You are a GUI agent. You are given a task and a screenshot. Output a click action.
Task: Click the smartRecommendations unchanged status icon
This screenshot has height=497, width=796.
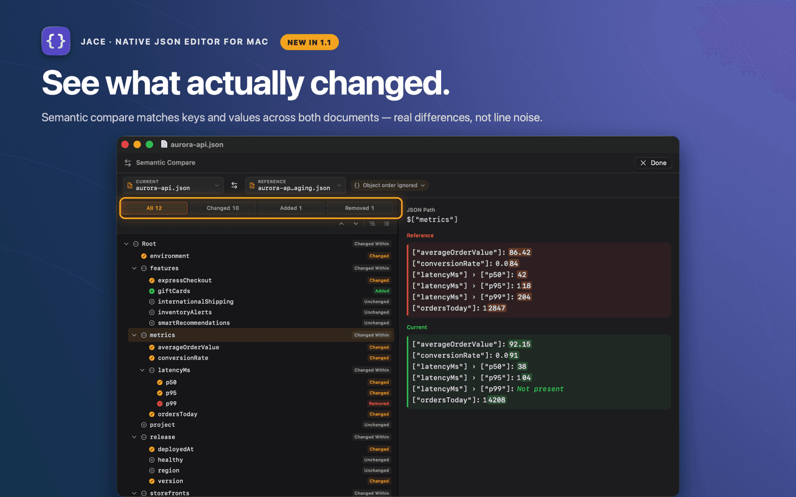(x=151, y=323)
